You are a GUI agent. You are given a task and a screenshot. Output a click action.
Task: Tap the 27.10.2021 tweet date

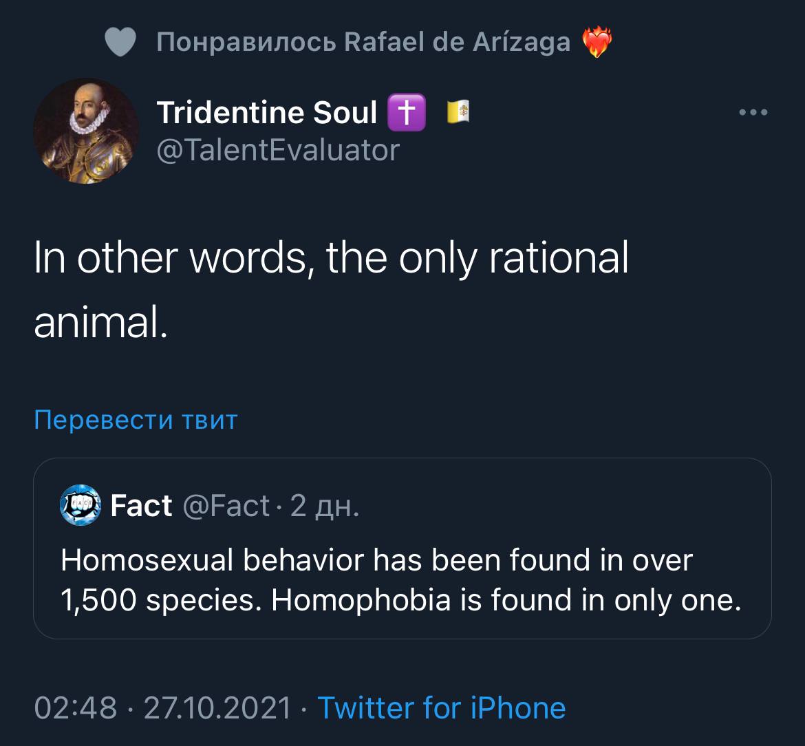click(x=217, y=707)
